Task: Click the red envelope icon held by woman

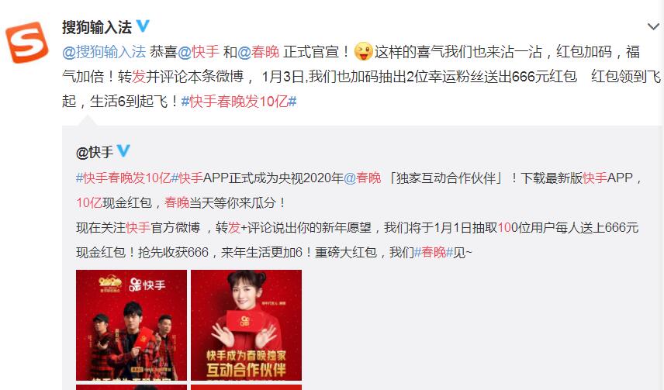Action: tap(246, 320)
